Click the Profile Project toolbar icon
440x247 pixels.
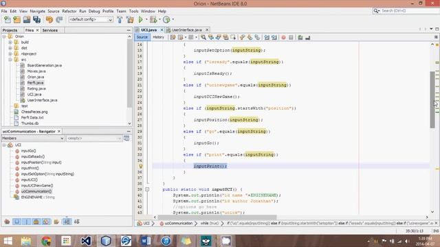(166, 20)
